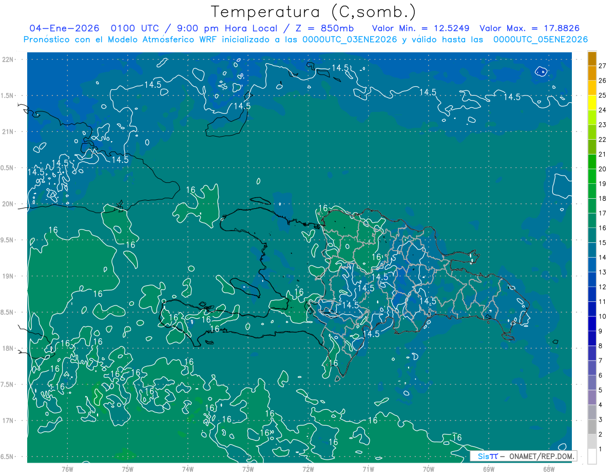The width and height of the screenshot is (616, 476).
Task: Select the date text '04-Ene-2026'
Action: point(65,28)
